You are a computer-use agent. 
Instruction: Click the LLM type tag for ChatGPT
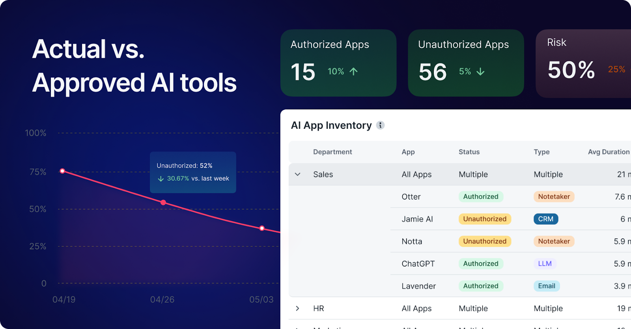point(545,264)
